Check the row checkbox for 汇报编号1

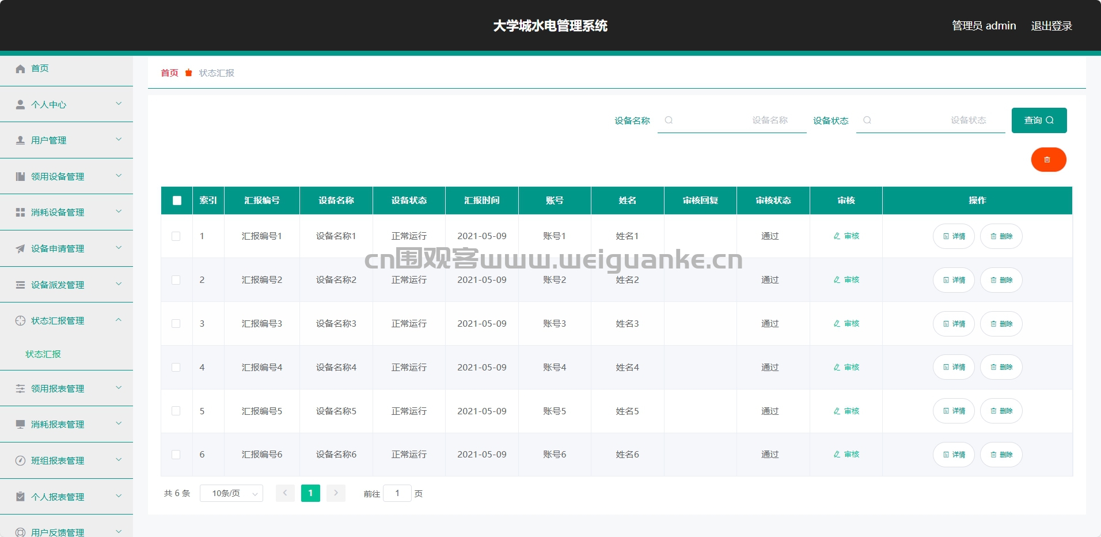[176, 236]
